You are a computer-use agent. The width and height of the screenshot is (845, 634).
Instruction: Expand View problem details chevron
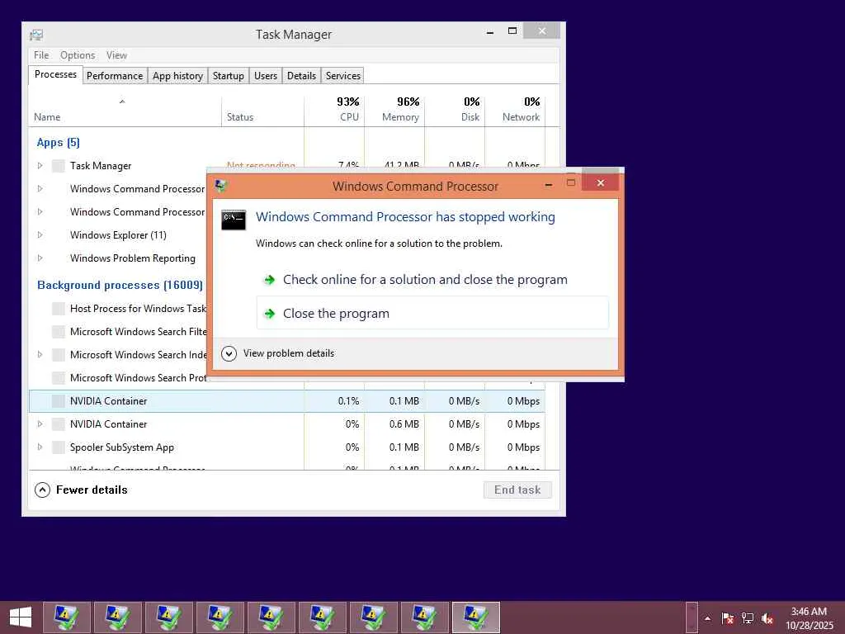pyautogui.click(x=229, y=353)
